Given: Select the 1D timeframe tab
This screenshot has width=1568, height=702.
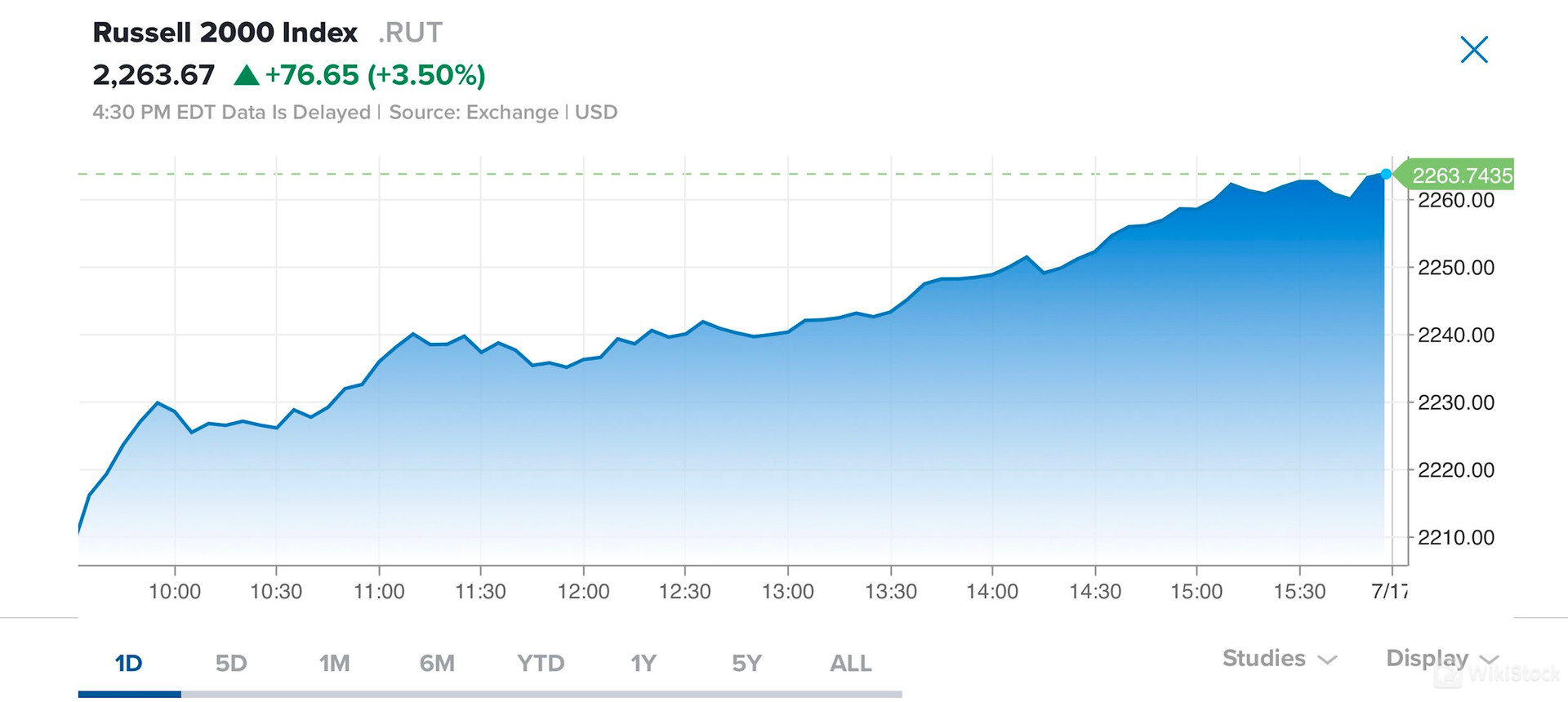Looking at the screenshot, I should 128,663.
